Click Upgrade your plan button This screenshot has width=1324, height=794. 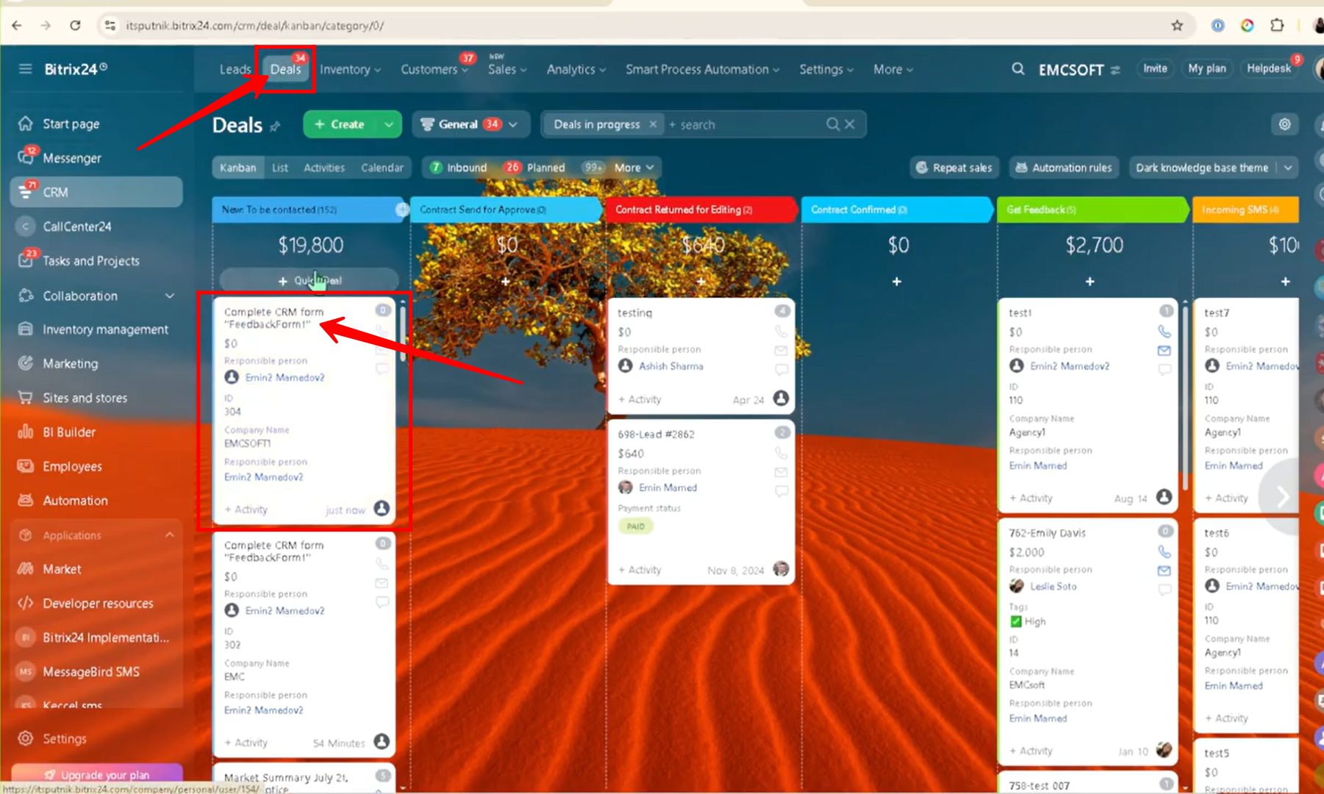point(97,774)
